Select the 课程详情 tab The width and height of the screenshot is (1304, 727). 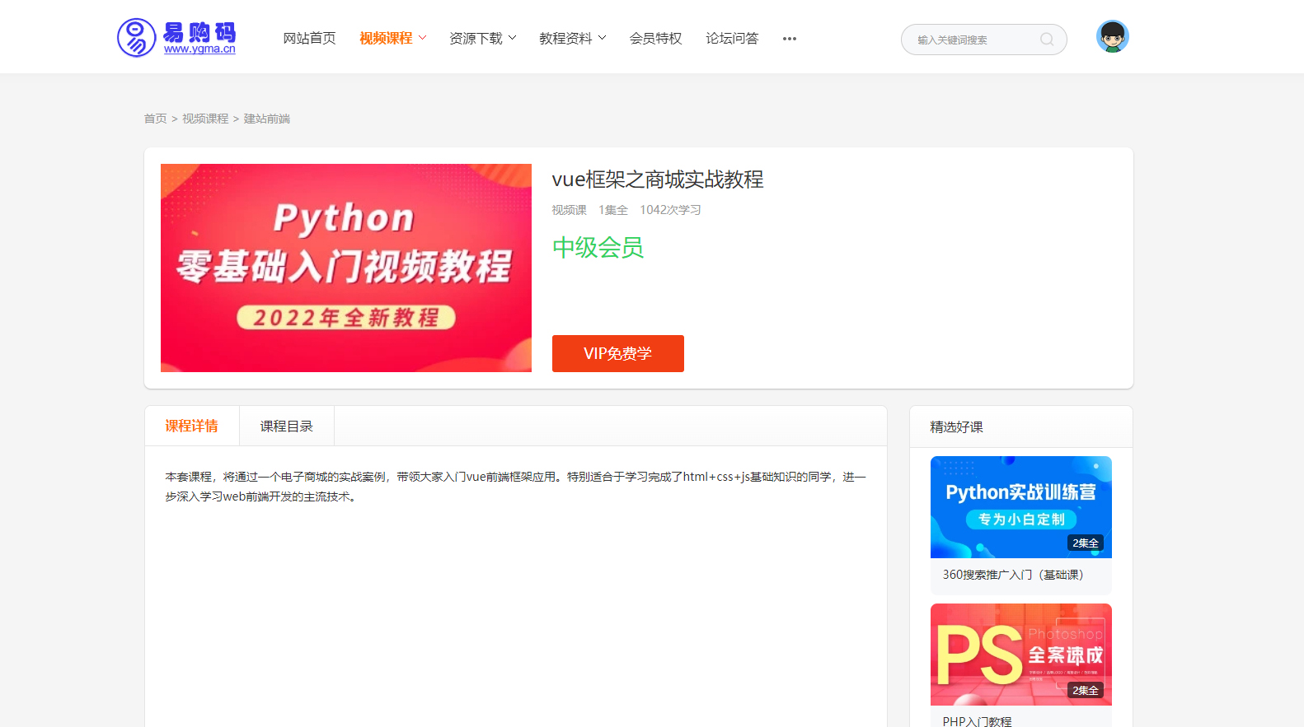[x=191, y=426]
